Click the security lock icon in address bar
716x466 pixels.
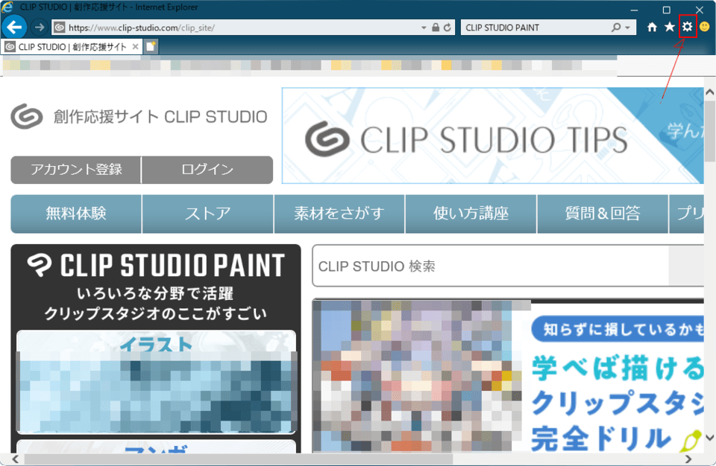436,28
